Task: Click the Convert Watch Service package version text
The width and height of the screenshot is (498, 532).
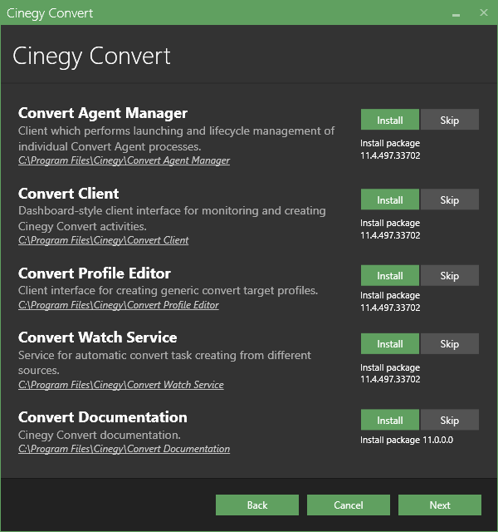Action: pos(390,373)
